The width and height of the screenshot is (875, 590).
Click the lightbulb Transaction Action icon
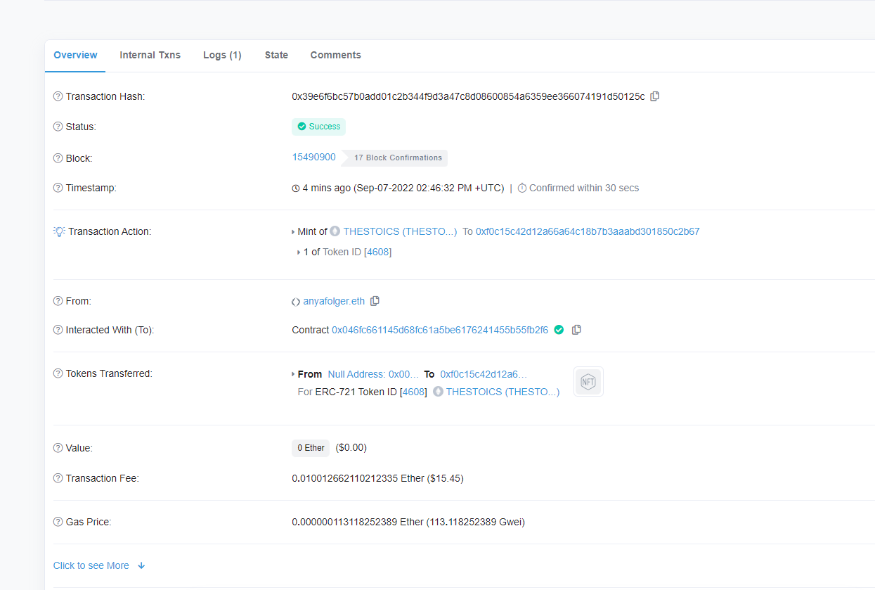click(x=59, y=231)
